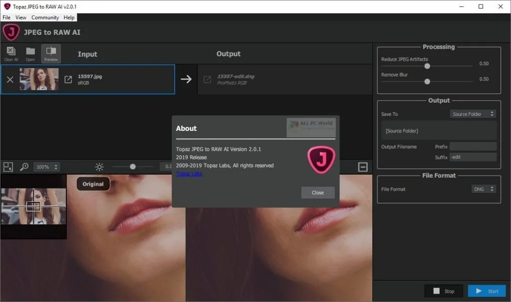Open the Help menu
The width and height of the screenshot is (511, 302).
click(69, 17)
